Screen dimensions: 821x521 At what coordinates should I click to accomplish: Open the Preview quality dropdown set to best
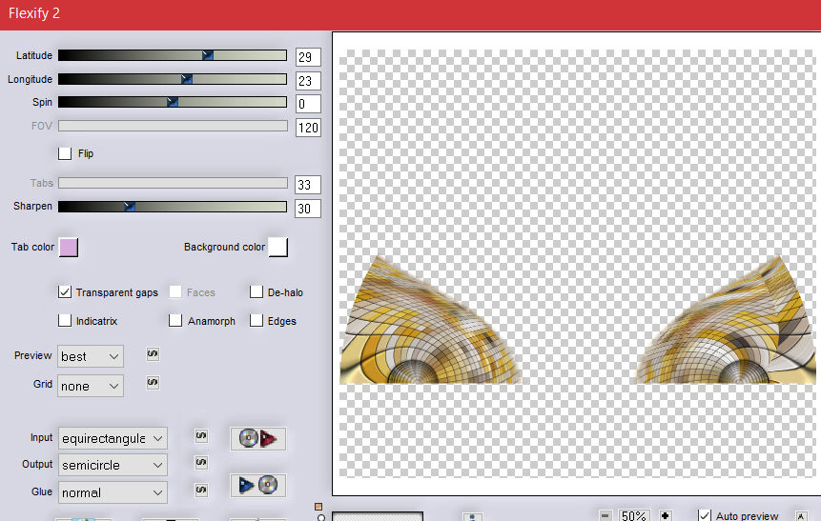point(91,356)
